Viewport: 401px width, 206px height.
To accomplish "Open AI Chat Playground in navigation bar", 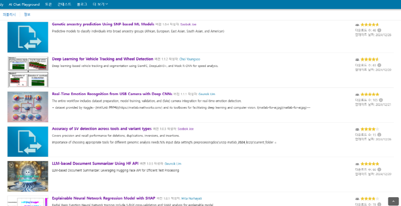I will [24, 4].
